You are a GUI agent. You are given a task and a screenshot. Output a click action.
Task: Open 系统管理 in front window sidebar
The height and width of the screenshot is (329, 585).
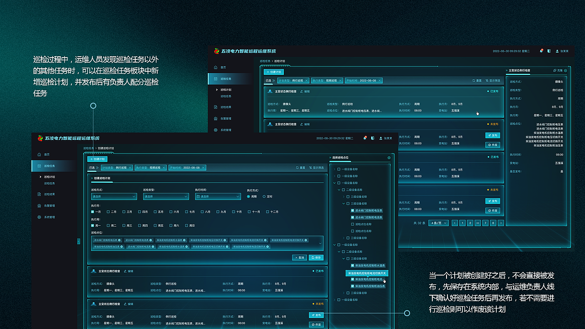coord(49,217)
